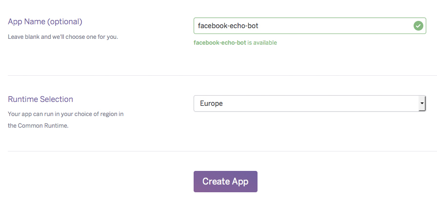The width and height of the screenshot is (437, 201).
Task: Click the divider line above the Create App button
Action: (222, 151)
